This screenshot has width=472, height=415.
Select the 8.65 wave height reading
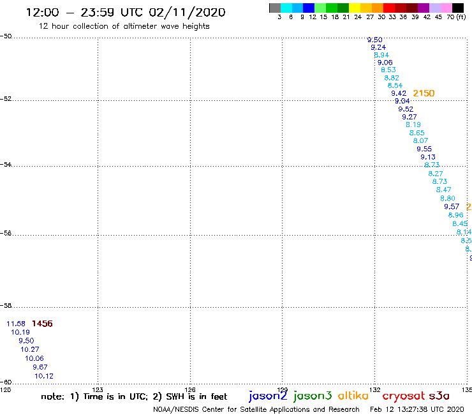[417, 133]
